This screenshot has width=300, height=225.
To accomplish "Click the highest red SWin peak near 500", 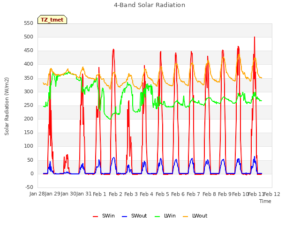I will [x=255, y=37].
